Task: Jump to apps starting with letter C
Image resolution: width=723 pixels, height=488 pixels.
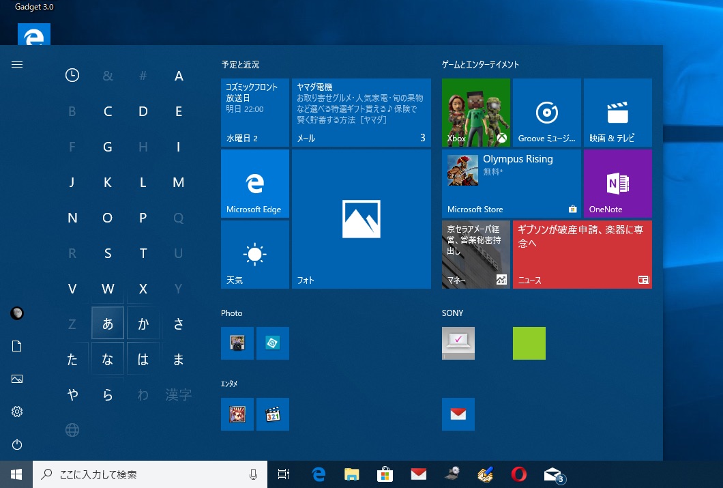Action: pyautogui.click(x=108, y=111)
